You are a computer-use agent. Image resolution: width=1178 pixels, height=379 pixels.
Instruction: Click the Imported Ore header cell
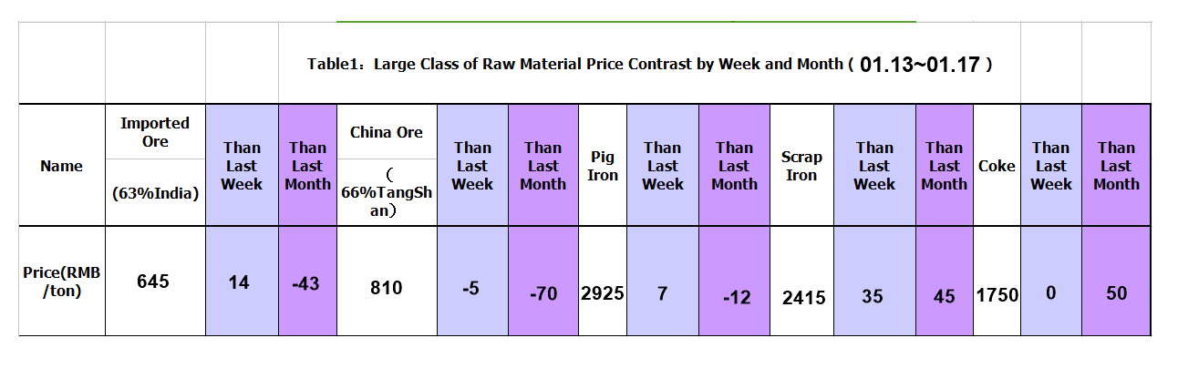tap(155, 132)
